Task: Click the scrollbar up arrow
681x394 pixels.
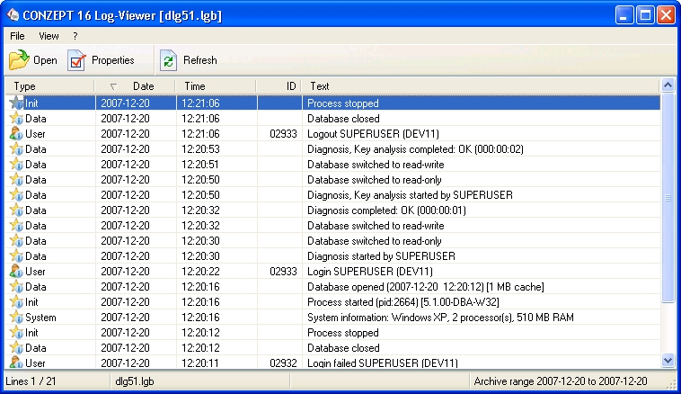Action: (668, 86)
